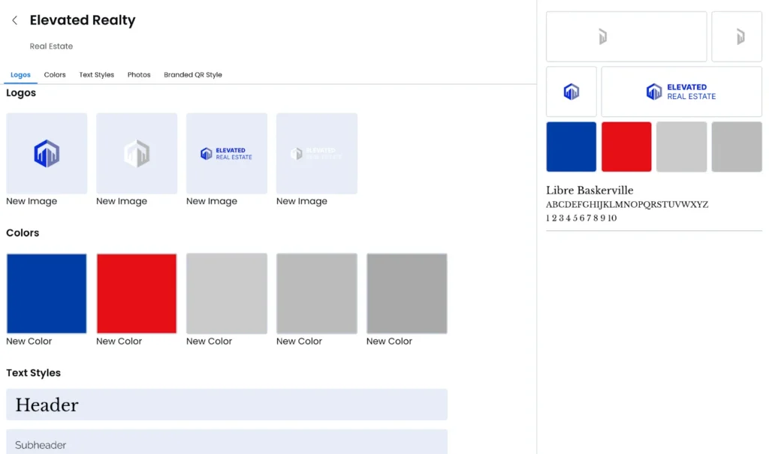Edit the Subheader text style
769x454 pixels.
227,443
